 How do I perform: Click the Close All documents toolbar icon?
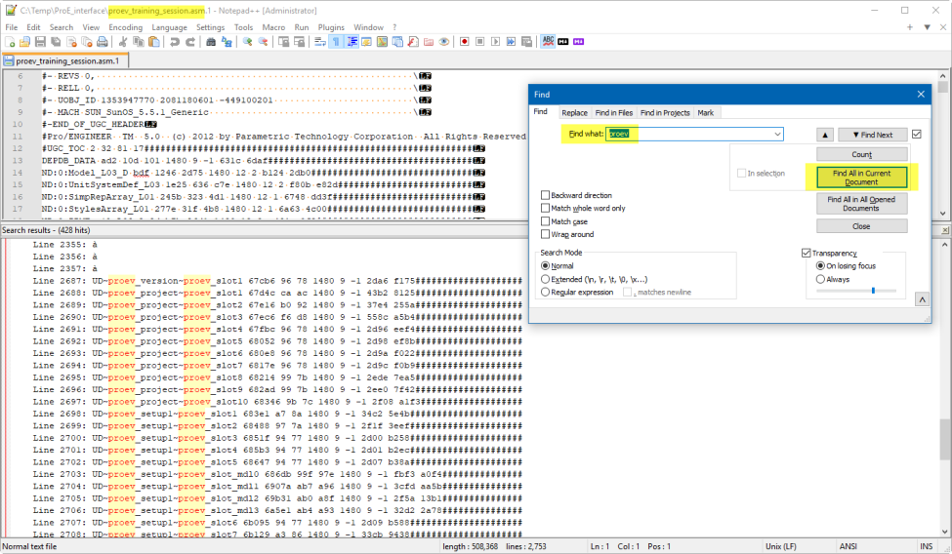(87, 42)
